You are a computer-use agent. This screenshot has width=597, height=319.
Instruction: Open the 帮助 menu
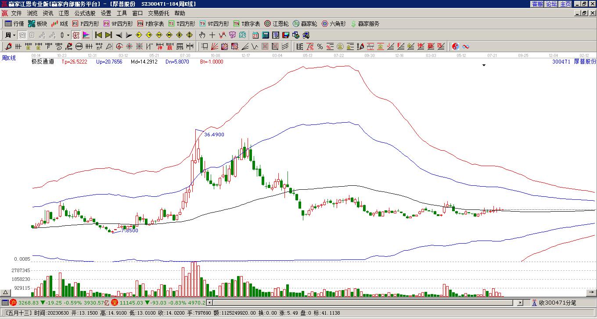[x=180, y=14]
